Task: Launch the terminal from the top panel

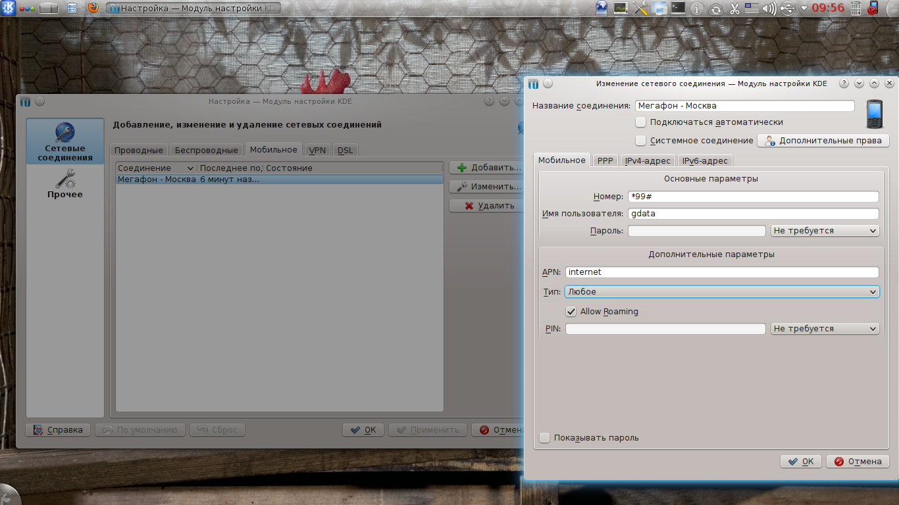Action: (678, 9)
